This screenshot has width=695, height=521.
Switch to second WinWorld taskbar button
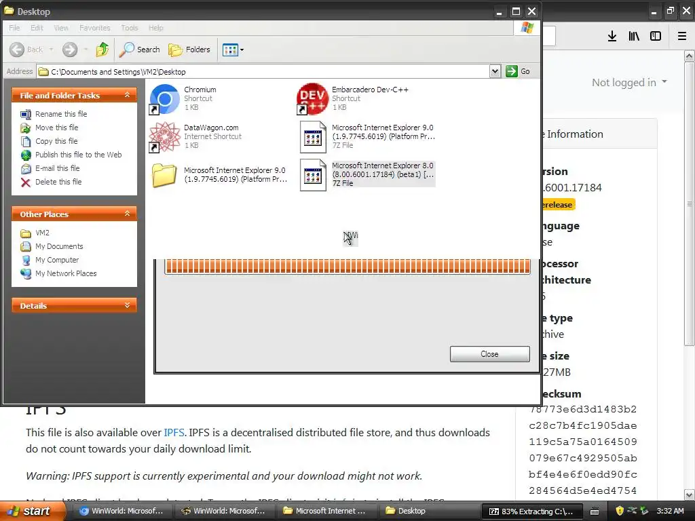click(224, 511)
